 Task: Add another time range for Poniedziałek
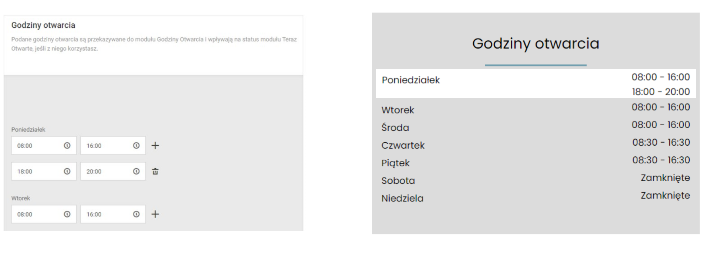(x=155, y=146)
